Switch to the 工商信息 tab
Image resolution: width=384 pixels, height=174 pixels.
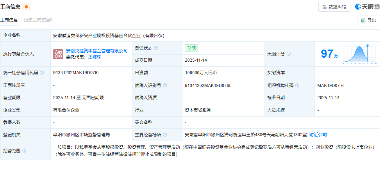pos(9,20)
